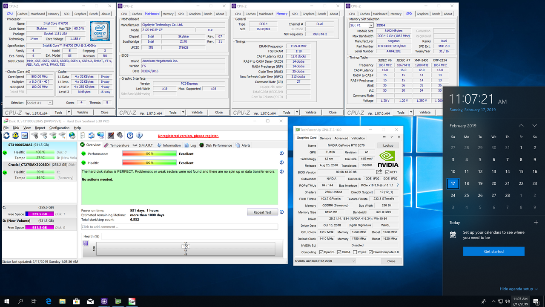Click the blue question mark help toolbar icon
This screenshot has height=307, width=545.
(x=129, y=136)
